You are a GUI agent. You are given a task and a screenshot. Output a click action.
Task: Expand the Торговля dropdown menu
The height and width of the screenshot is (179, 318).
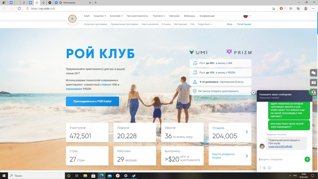159,16
